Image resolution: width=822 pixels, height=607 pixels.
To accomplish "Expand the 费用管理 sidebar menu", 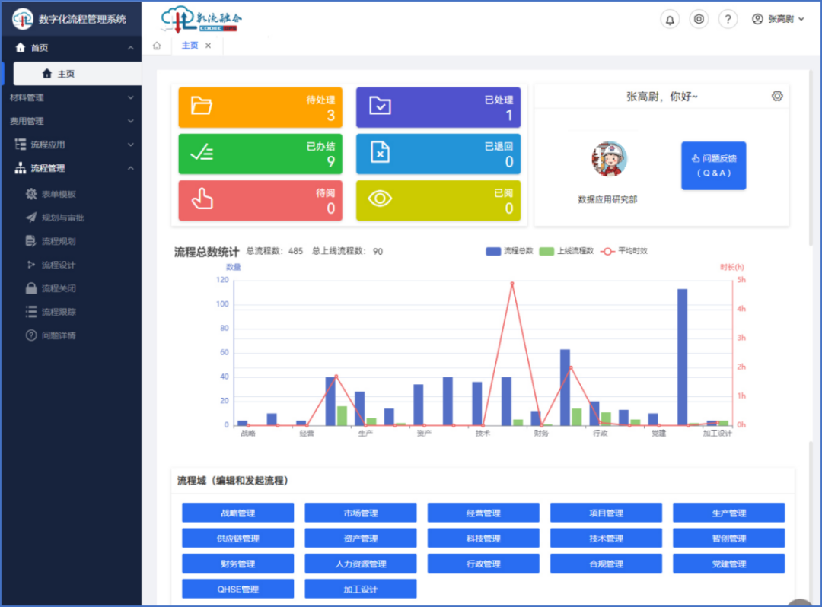I will (72, 121).
